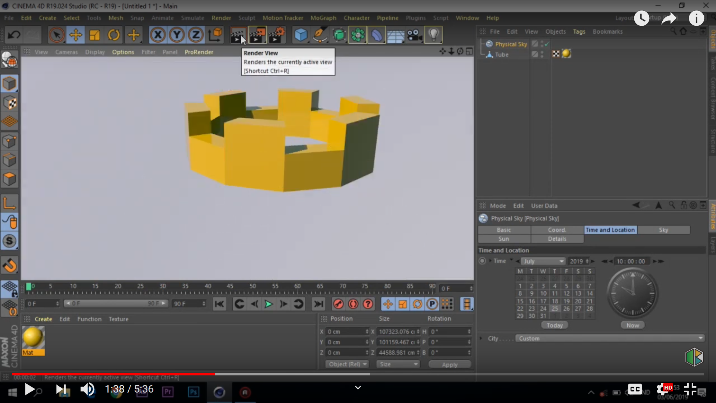Expand the Time parameter triangle
Image resolution: width=716 pixels, height=403 pixels.
click(x=490, y=261)
